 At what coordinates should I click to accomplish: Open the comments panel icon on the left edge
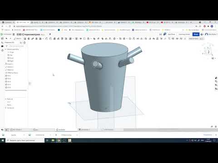coord(2,46)
